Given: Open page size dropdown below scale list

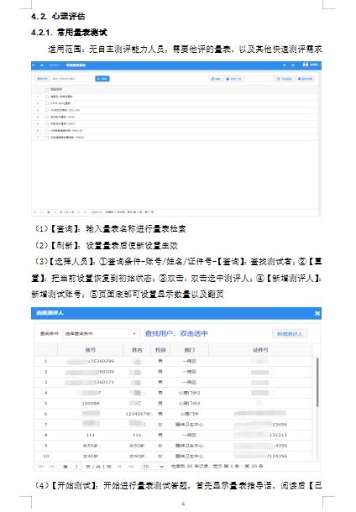Looking at the screenshot, I should coord(97,212).
